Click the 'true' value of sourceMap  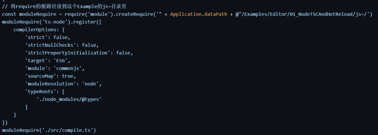click(x=68, y=76)
